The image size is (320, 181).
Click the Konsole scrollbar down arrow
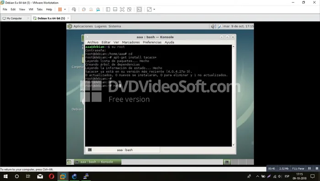click(233, 145)
